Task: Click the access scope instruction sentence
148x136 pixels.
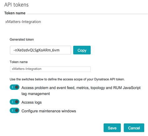Action: pos(67,79)
